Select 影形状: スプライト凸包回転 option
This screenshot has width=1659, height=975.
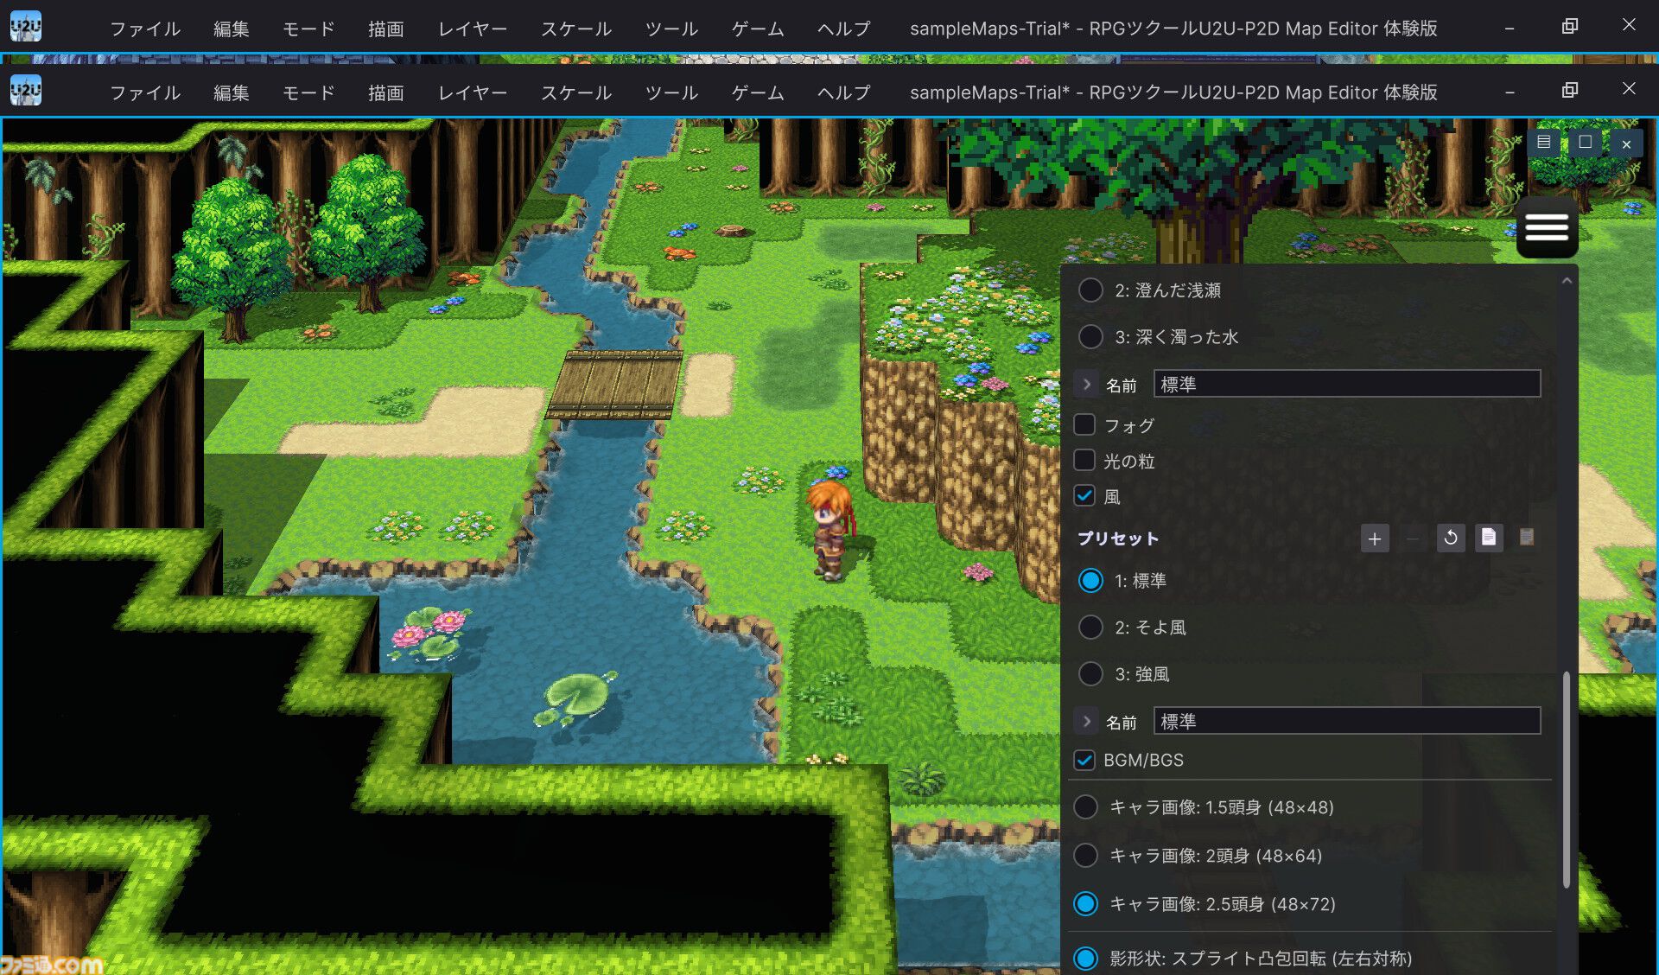[1085, 958]
